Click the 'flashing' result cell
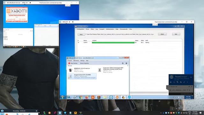 pyautogui.click(x=147, y=42)
